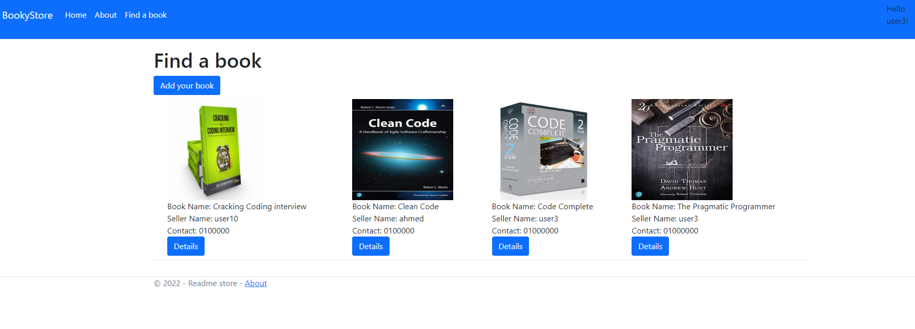Select text 'Seller Name: user10'

(x=203, y=219)
